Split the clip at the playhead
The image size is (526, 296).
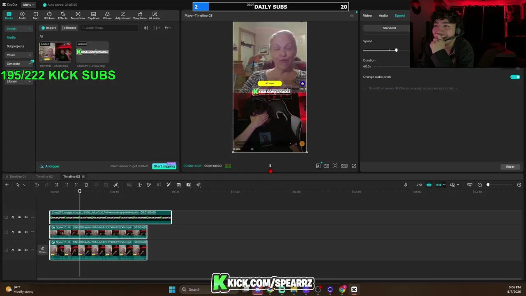(57, 185)
